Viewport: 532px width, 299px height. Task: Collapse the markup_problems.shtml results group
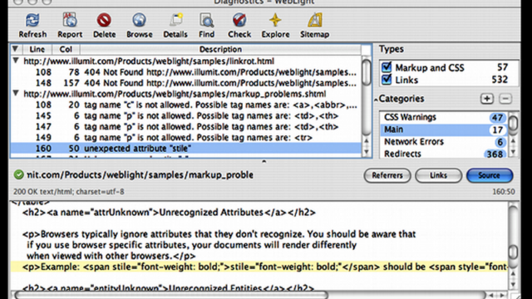point(16,93)
